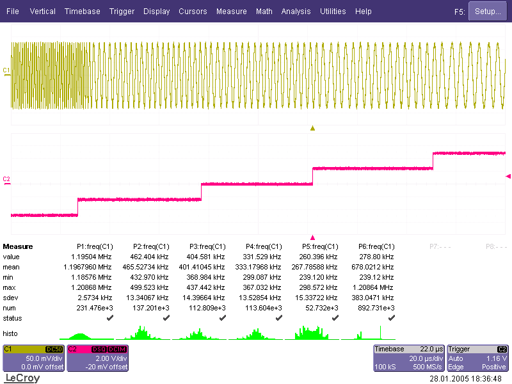Click the P6 status checkmark
The width and height of the screenshot is (512, 384).
pyautogui.click(x=391, y=317)
